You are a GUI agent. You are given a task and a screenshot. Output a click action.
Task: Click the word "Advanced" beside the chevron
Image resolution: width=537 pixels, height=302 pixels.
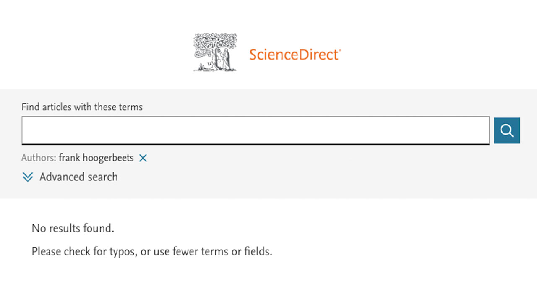coord(59,177)
